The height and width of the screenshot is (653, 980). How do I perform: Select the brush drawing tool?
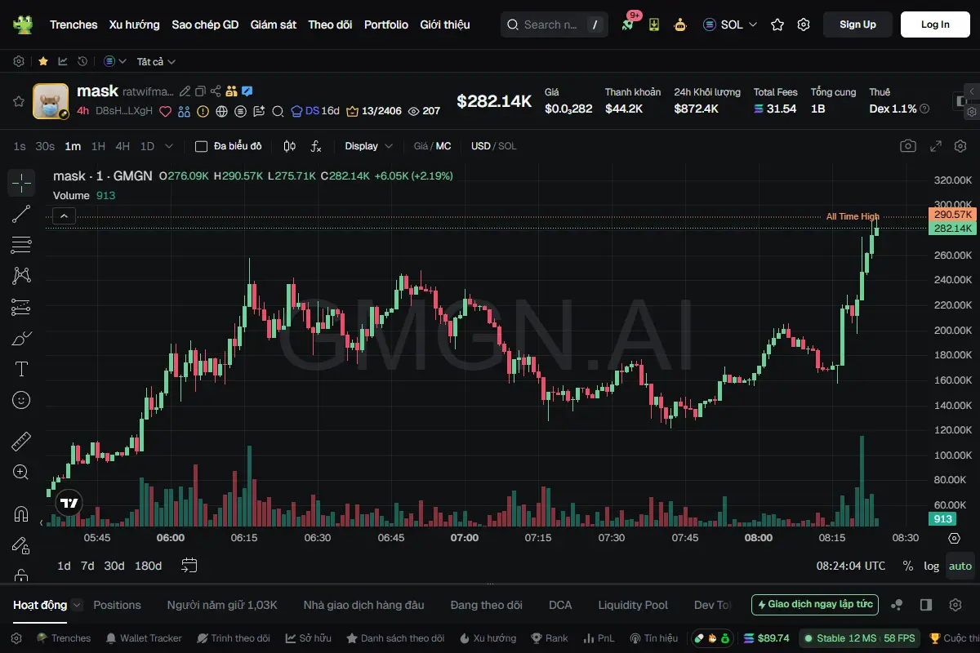[x=21, y=338]
